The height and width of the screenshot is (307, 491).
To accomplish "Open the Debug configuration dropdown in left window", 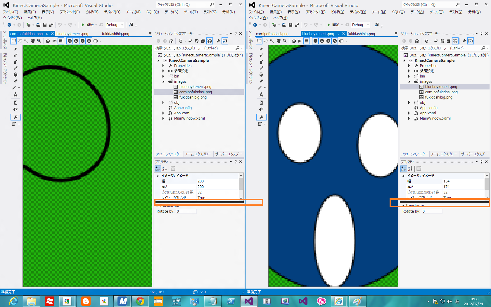I will coord(122,25).
